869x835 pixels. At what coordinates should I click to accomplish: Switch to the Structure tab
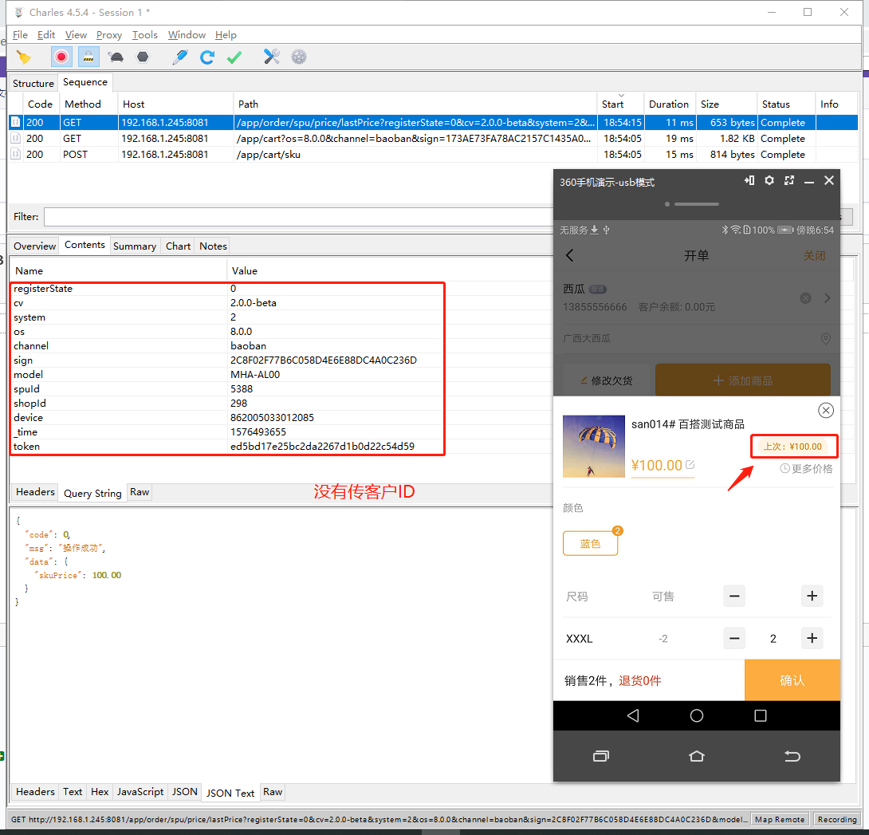[33, 83]
